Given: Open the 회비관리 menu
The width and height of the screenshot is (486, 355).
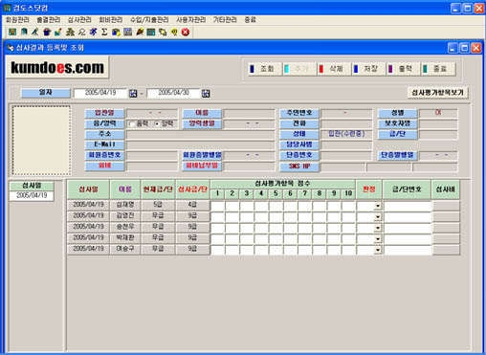Looking at the screenshot, I should [x=111, y=20].
